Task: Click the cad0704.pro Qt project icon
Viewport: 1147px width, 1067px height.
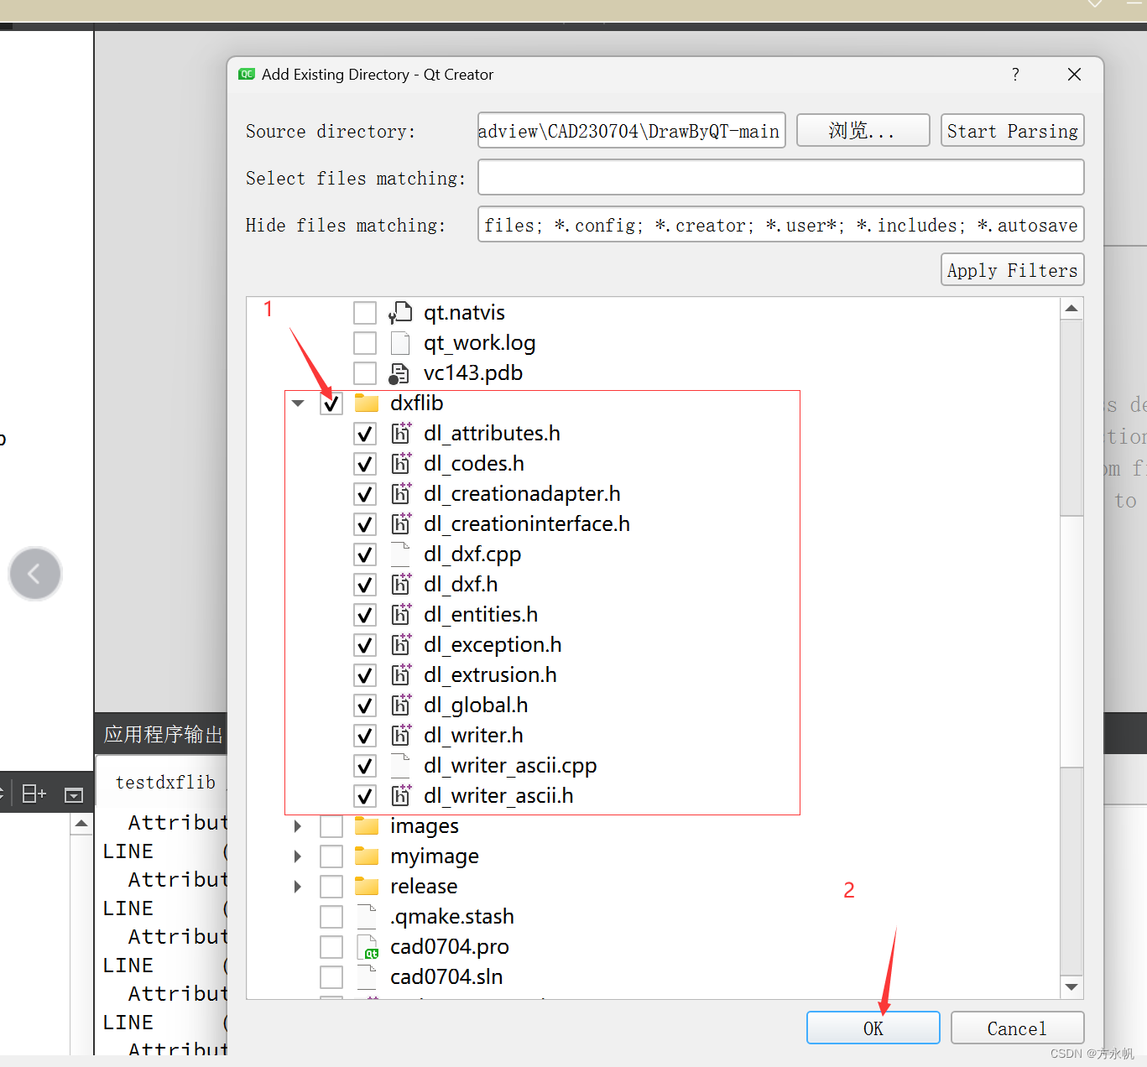Action: click(368, 947)
